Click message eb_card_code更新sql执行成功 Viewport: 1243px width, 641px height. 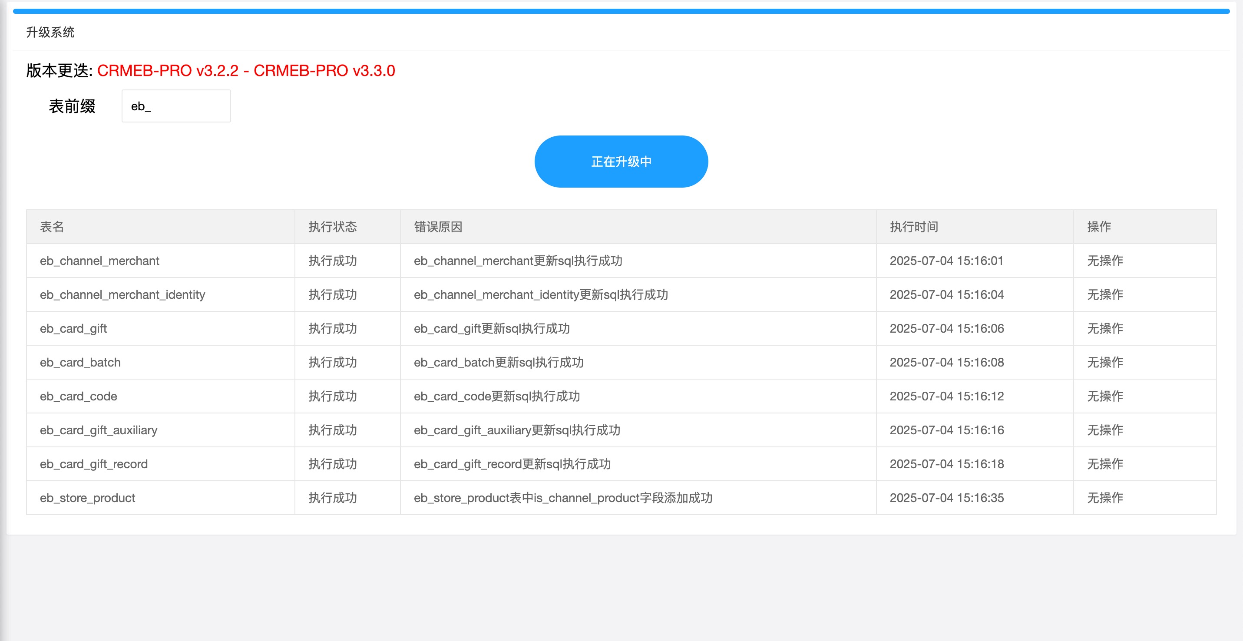coord(497,396)
